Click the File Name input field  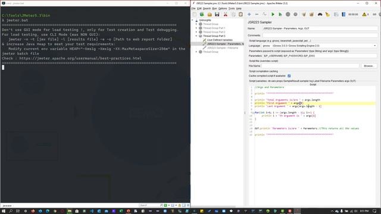click(x=310, y=66)
